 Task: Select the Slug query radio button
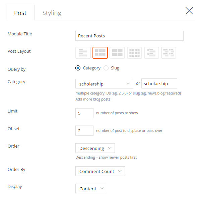tap(106, 68)
